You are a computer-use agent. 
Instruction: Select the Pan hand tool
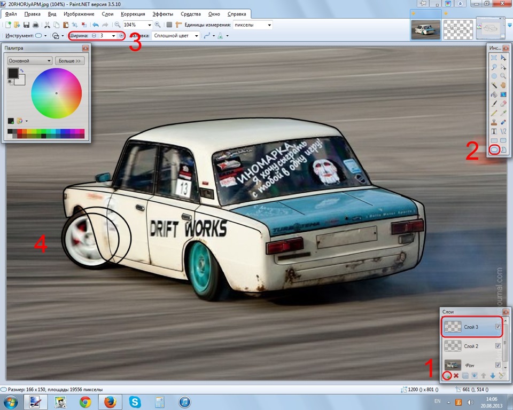503,85
